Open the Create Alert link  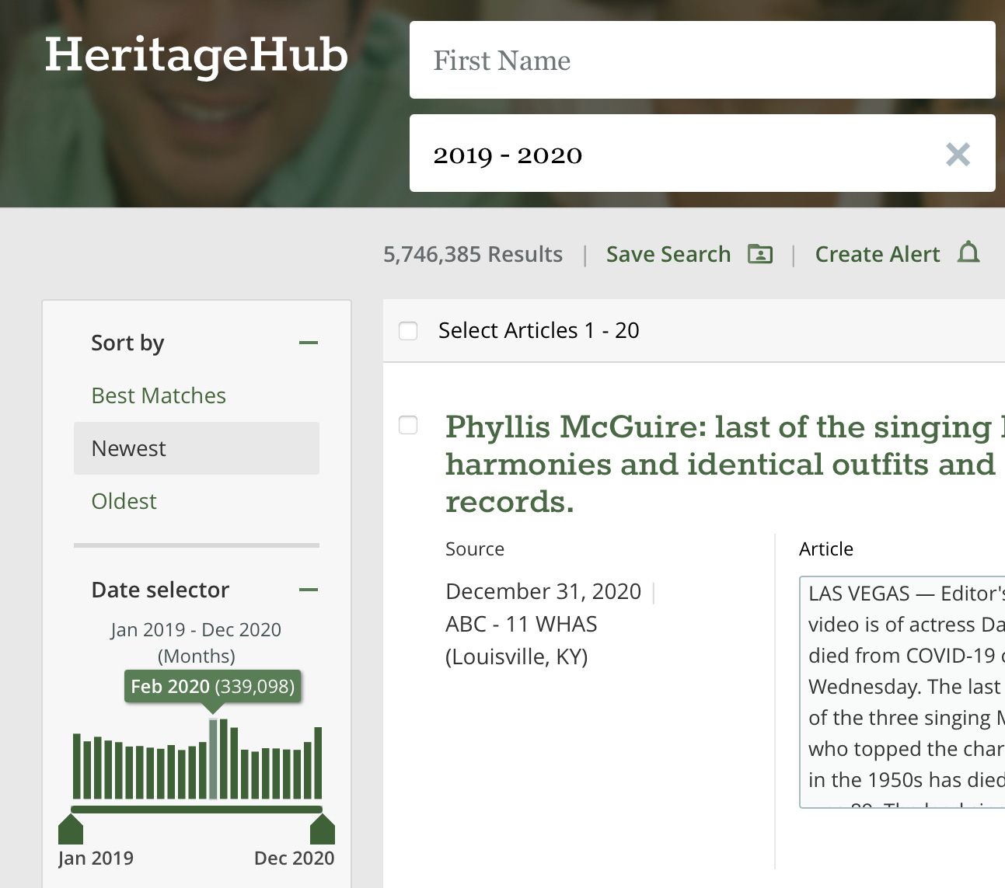point(878,254)
